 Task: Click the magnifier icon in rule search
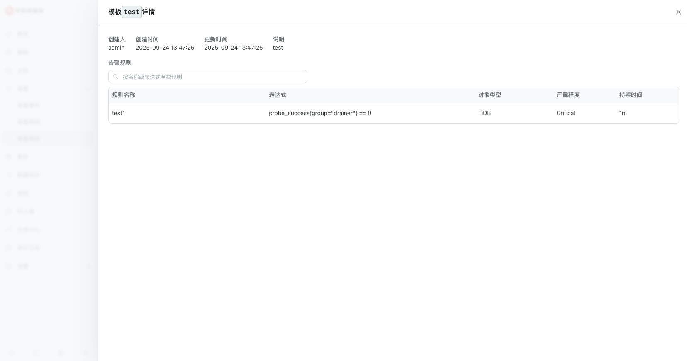click(116, 77)
